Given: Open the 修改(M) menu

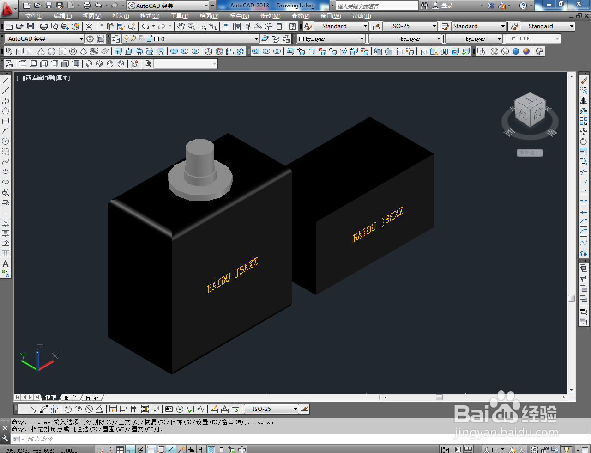Looking at the screenshot, I should (x=270, y=16).
